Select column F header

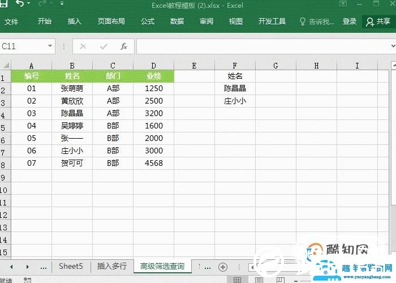point(235,66)
